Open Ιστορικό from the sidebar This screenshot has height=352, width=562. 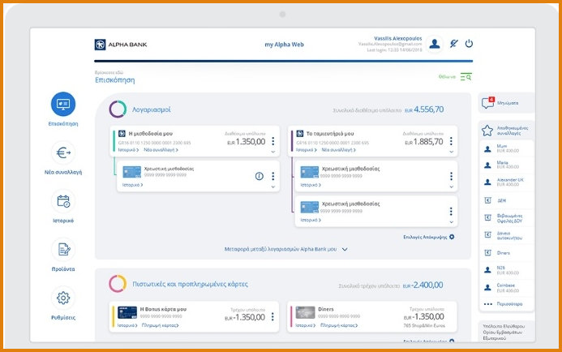point(63,207)
